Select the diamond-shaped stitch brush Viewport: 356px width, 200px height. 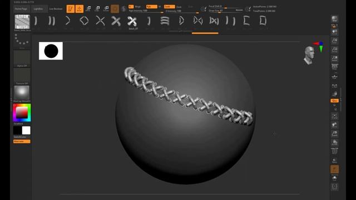(x=84, y=21)
